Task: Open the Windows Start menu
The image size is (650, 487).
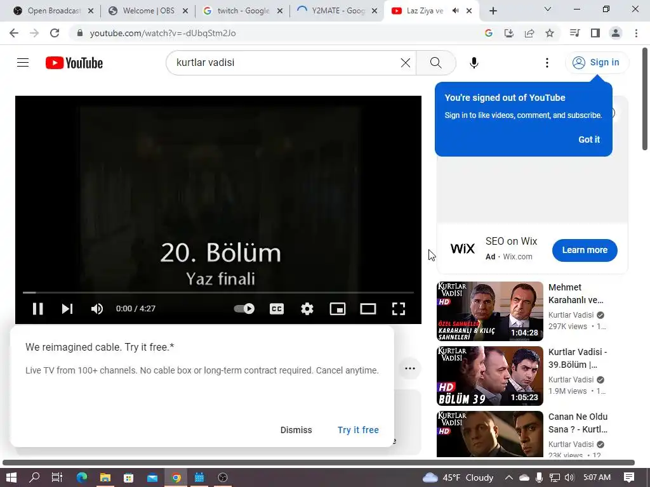Action: coord(11,477)
